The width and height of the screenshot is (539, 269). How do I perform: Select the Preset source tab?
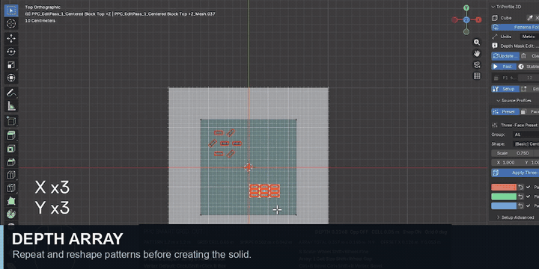[x=505, y=112]
